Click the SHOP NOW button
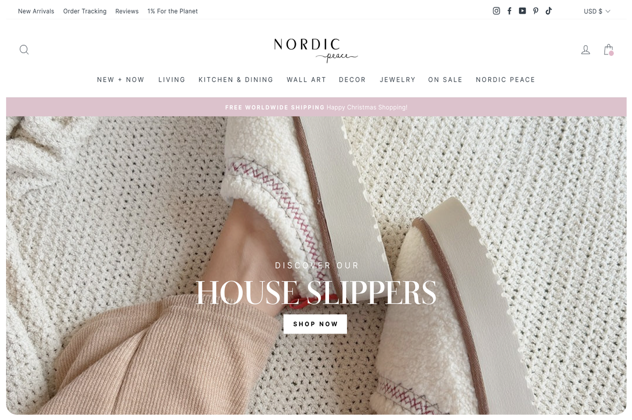Screen dimensions: 632x420 [x=315, y=324]
